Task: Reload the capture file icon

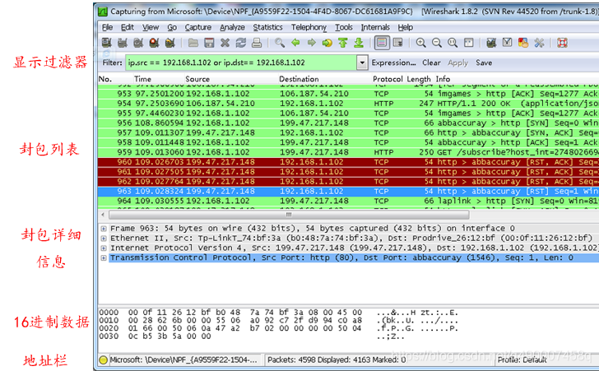Action: [x=240, y=43]
